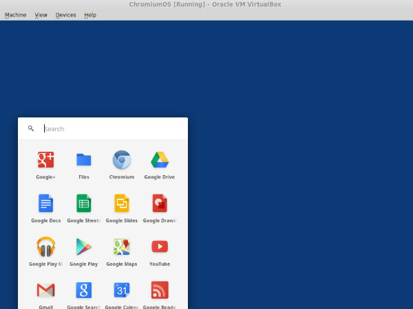Launch Google Drive from the app list
The width and height of the screenshot is (413, 309).
tap(160, 160)
